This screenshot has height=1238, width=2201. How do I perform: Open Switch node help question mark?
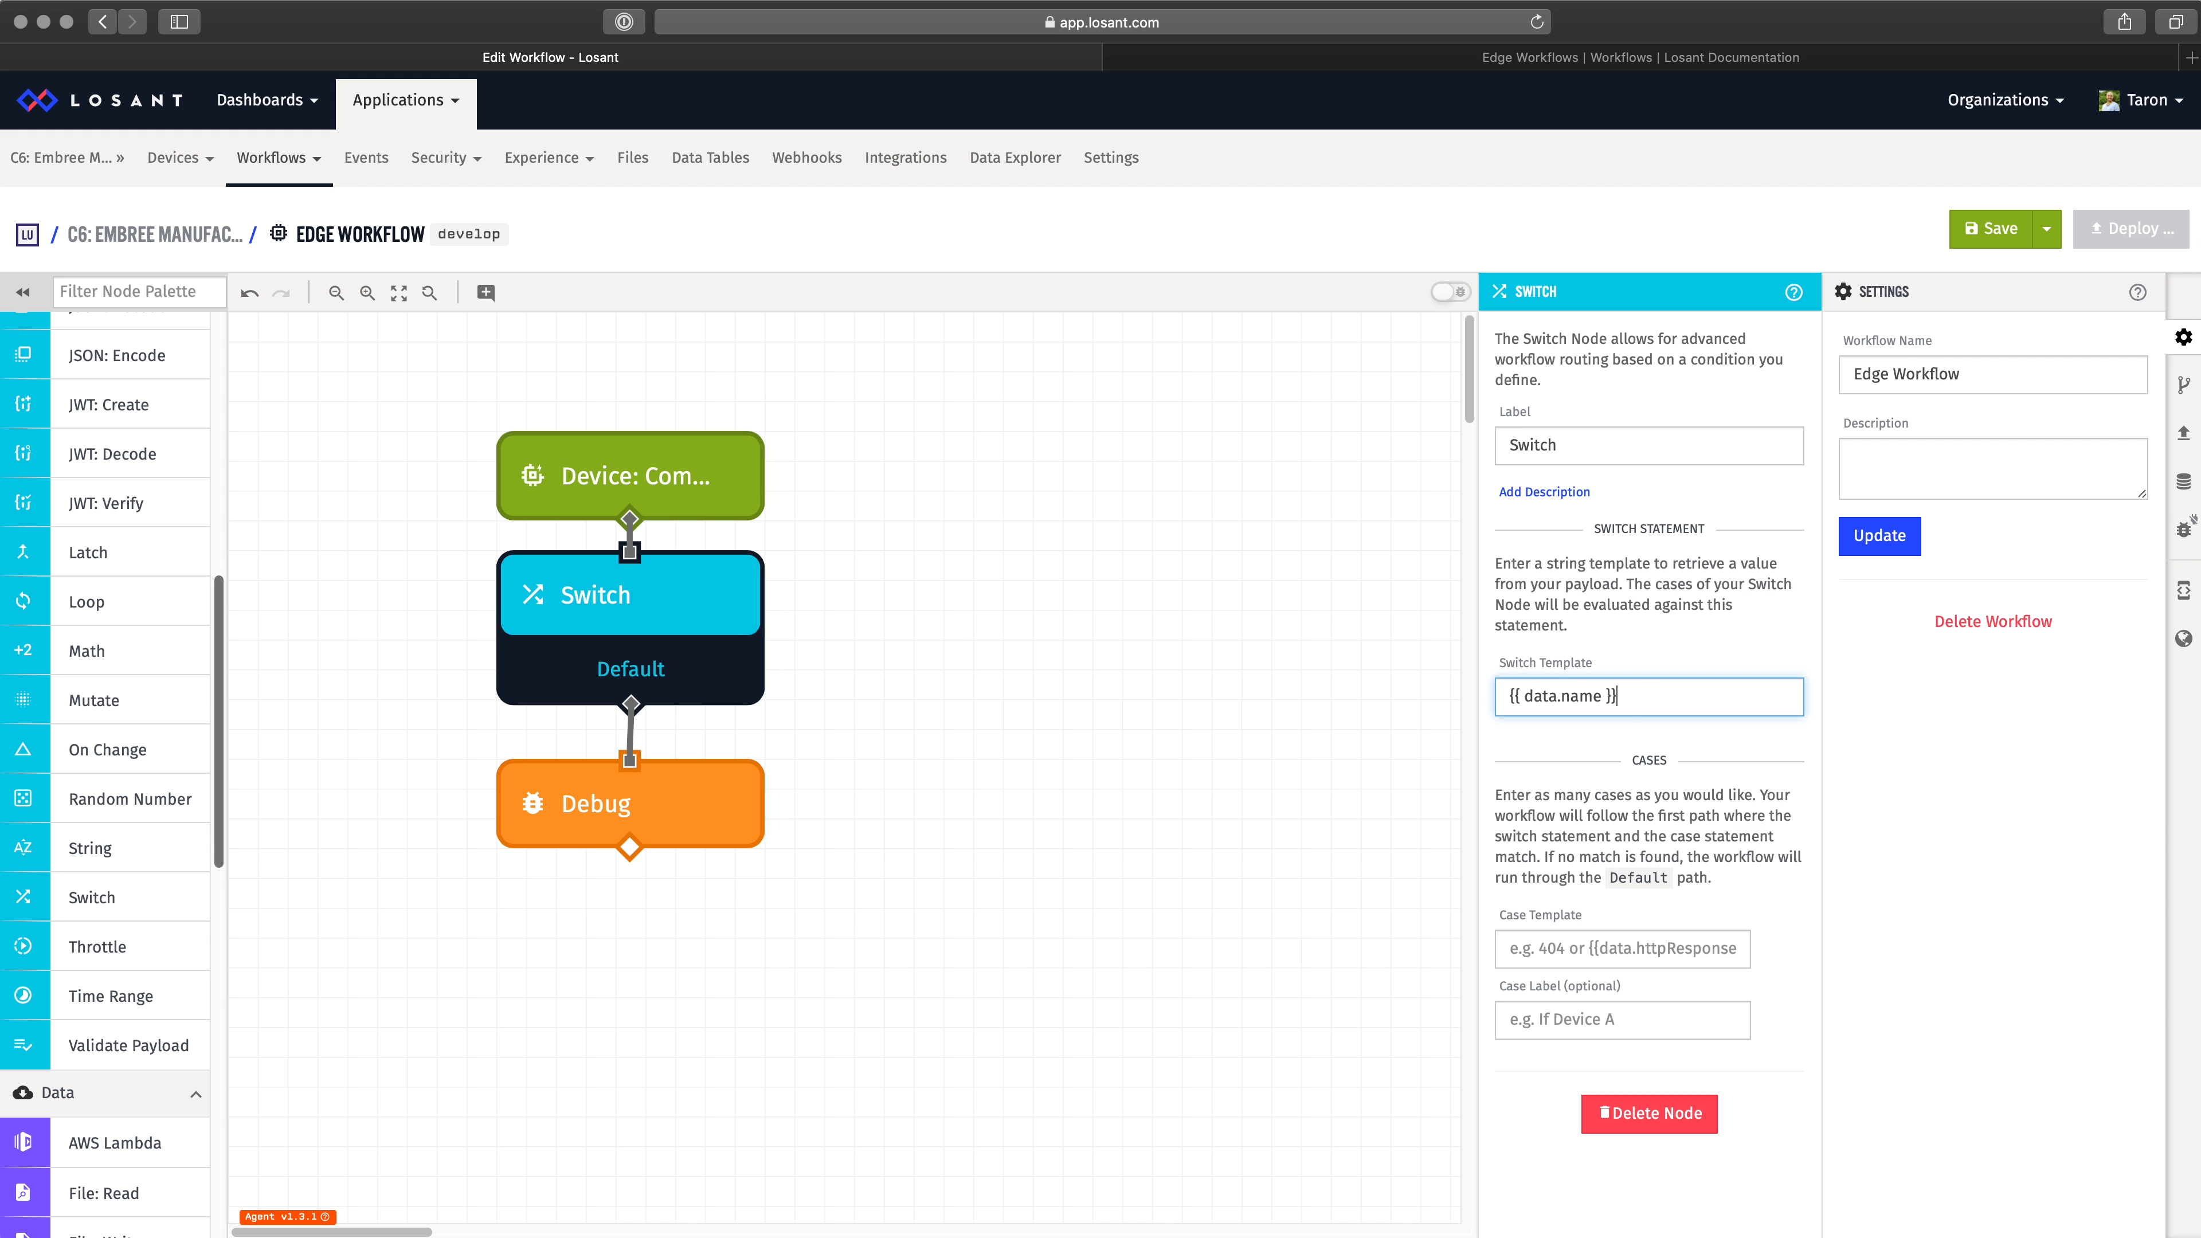tap(1793, 292)
